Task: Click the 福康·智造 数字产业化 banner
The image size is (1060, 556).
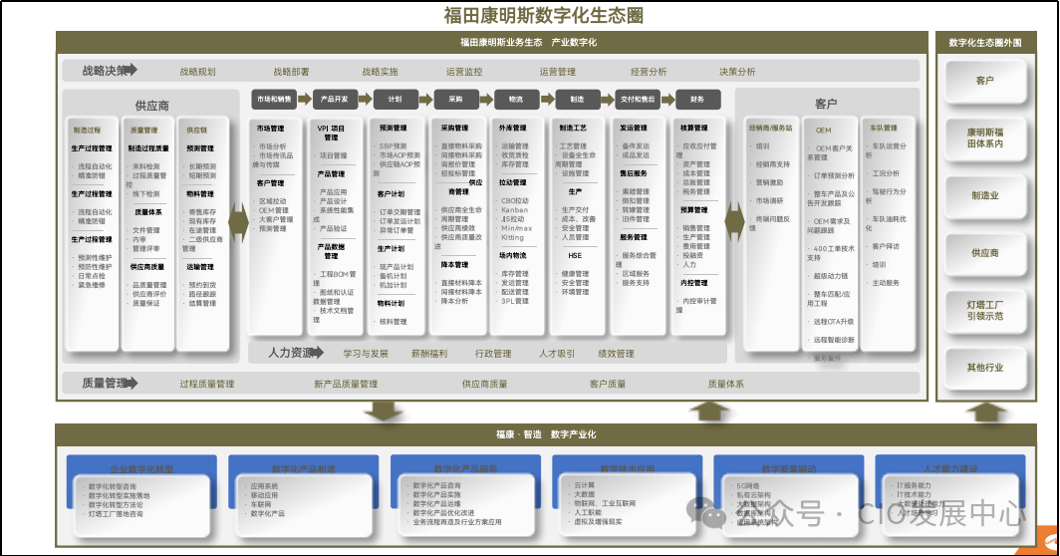Action: click(546, 434)
